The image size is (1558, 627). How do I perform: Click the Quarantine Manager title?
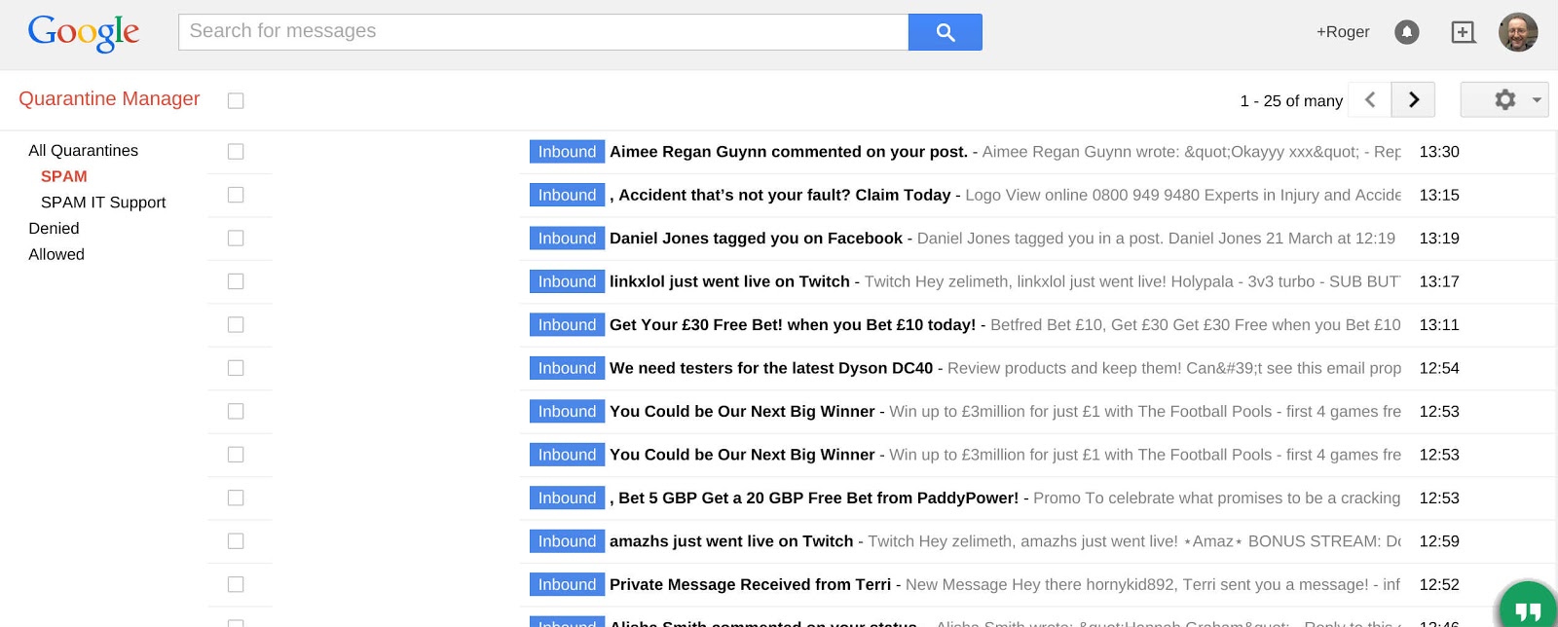pyautogui.click(x=109, y=98)
